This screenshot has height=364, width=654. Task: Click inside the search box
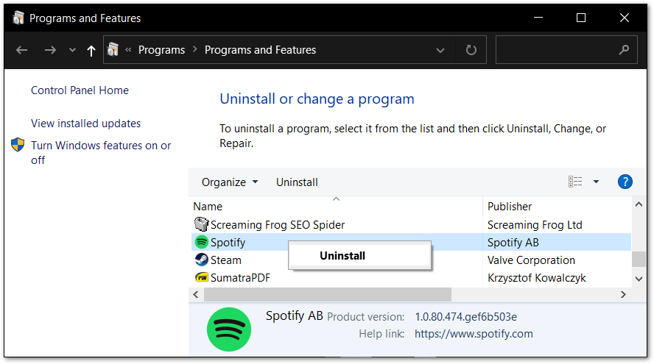566,50
